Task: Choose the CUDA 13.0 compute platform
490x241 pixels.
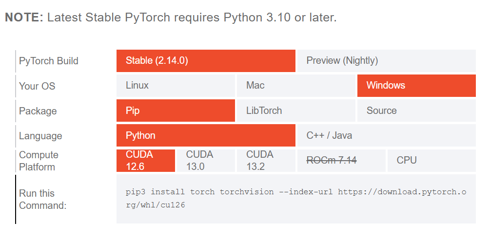Action: pos(206,161)
